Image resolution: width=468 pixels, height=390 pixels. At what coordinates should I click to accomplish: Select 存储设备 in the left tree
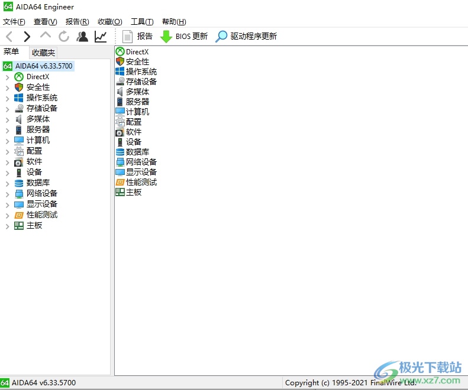click(42, 108)
